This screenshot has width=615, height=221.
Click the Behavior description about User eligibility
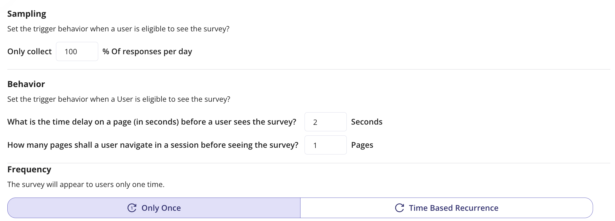coord(119,99)
